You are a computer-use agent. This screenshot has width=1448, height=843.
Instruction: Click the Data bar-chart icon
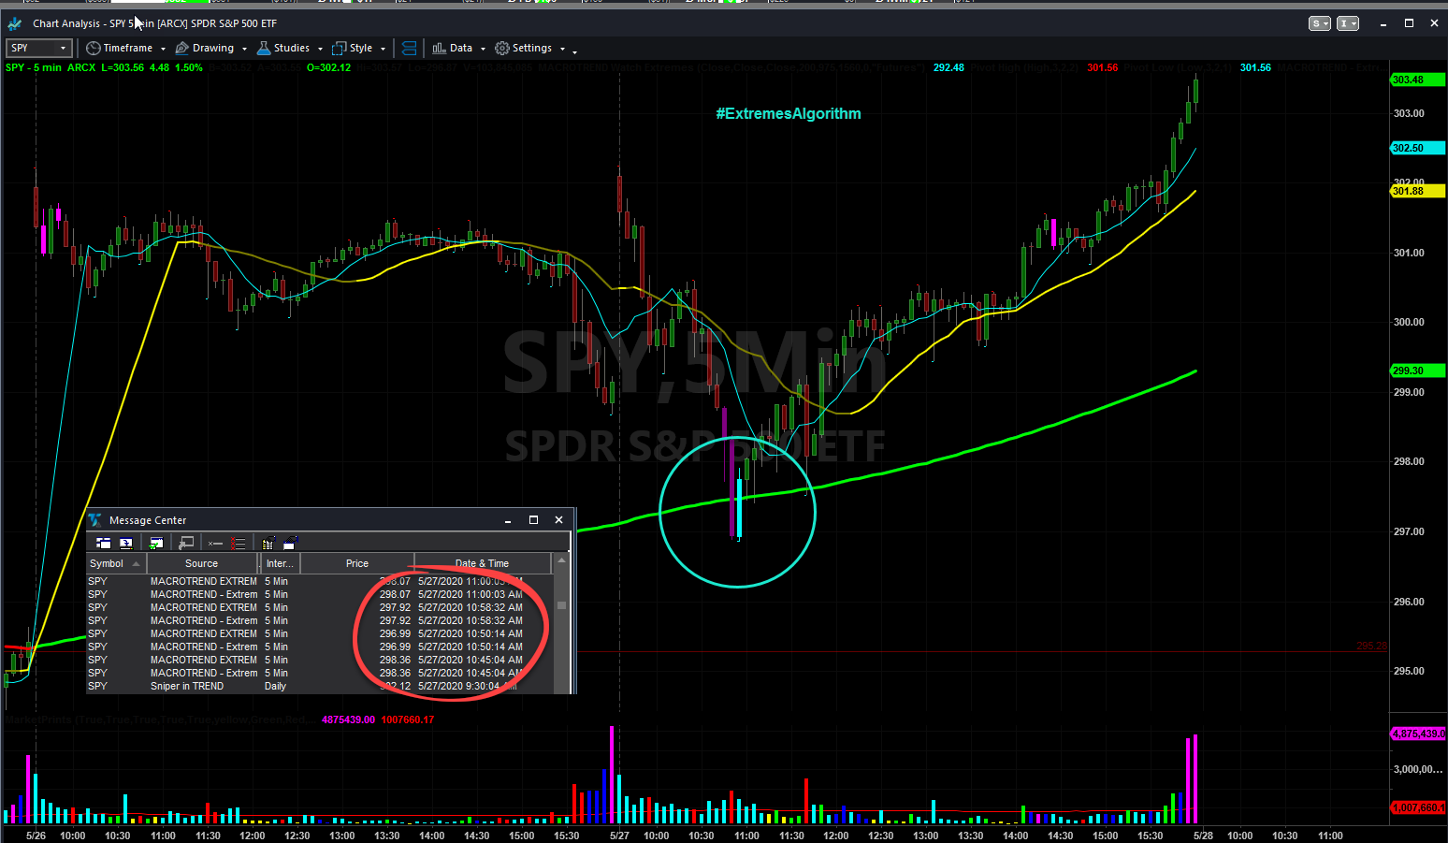(438, 48)
